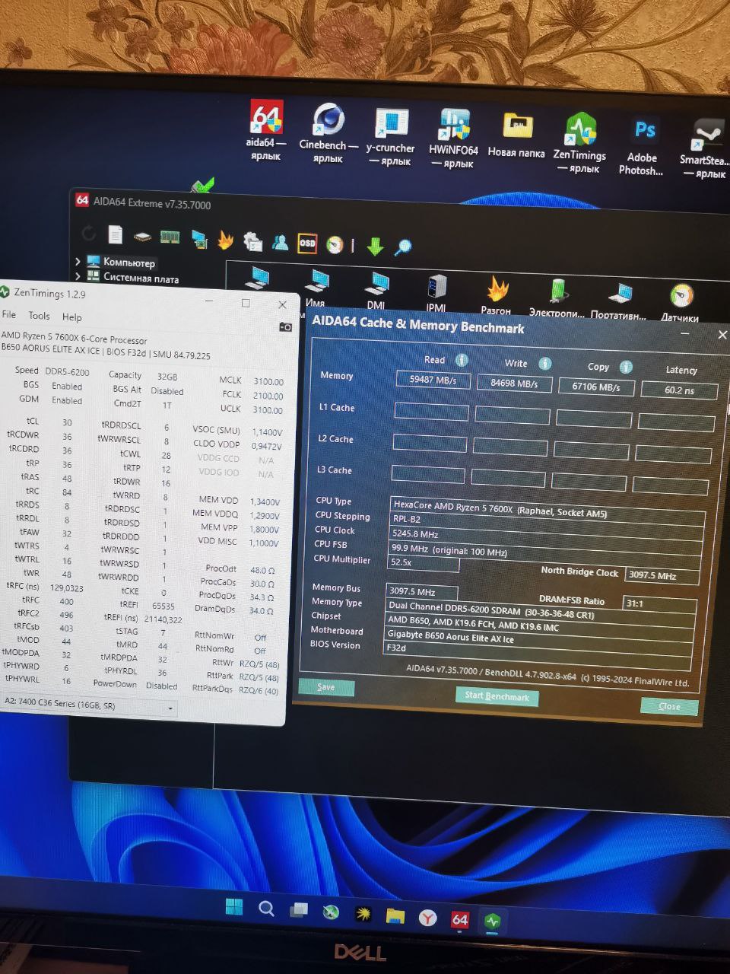Open the aida64 desktop shortcut
The width and height of the screenshot is (730, 974).
pos(266,129)
